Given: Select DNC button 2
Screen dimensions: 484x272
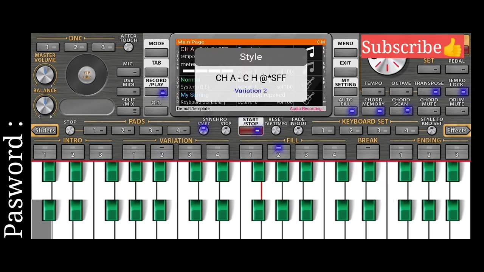Looking at the screenshot, I should tap(75, 47).
